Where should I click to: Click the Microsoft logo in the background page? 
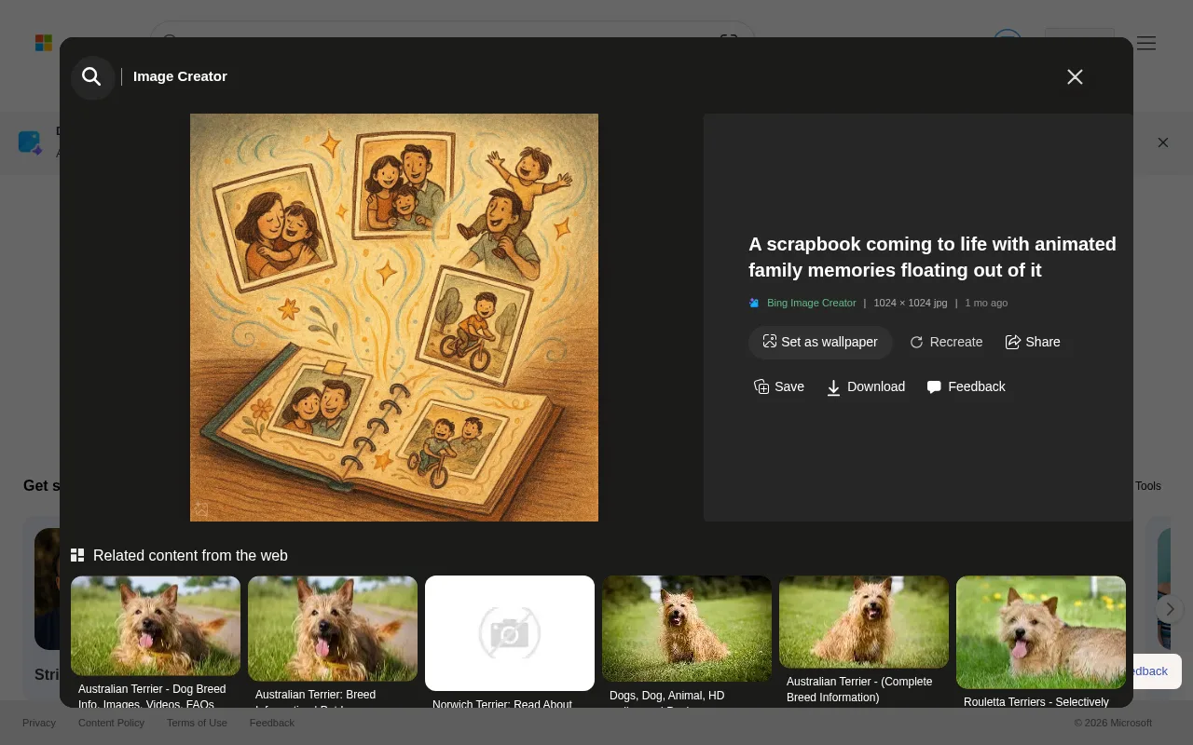click(x=44, y=43)
